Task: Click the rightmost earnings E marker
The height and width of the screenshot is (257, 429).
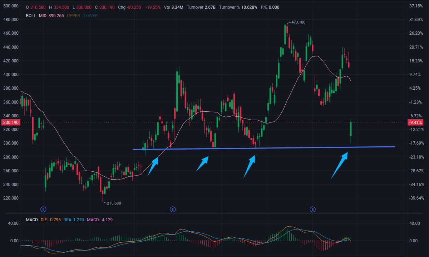Action: [313, 209]
